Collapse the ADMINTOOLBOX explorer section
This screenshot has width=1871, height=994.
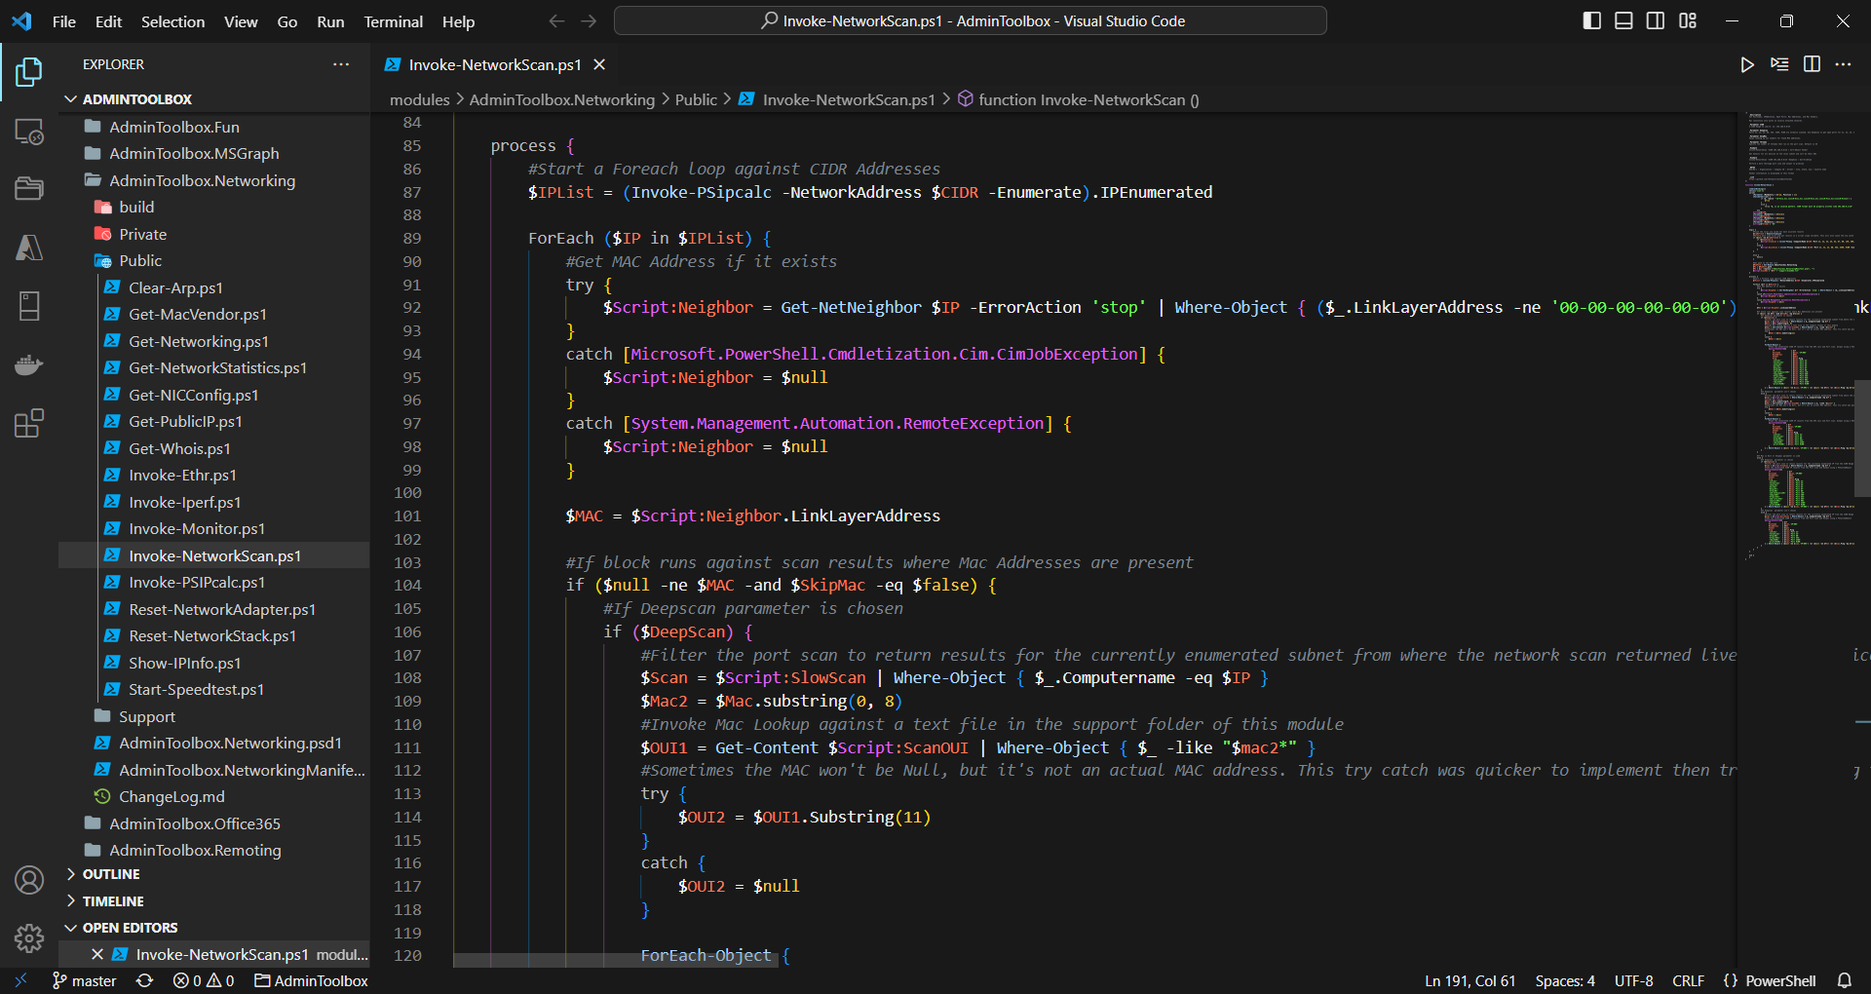point(214,99)
